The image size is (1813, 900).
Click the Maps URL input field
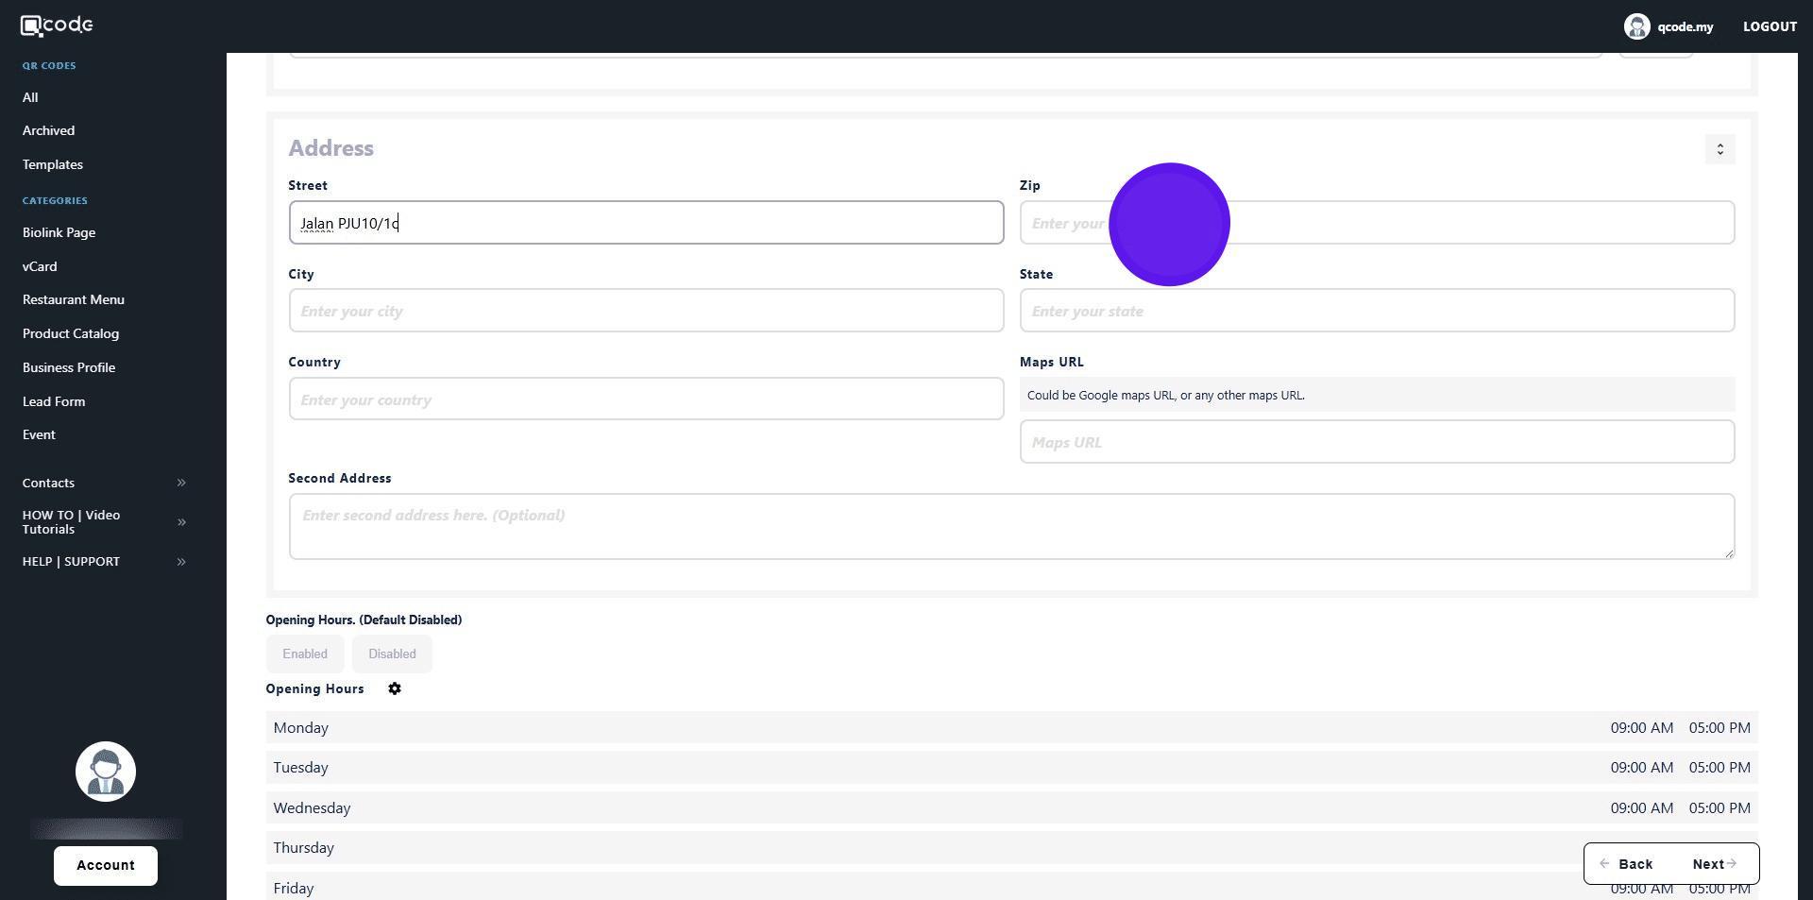pyautogui.click(x=1376, y=442)
